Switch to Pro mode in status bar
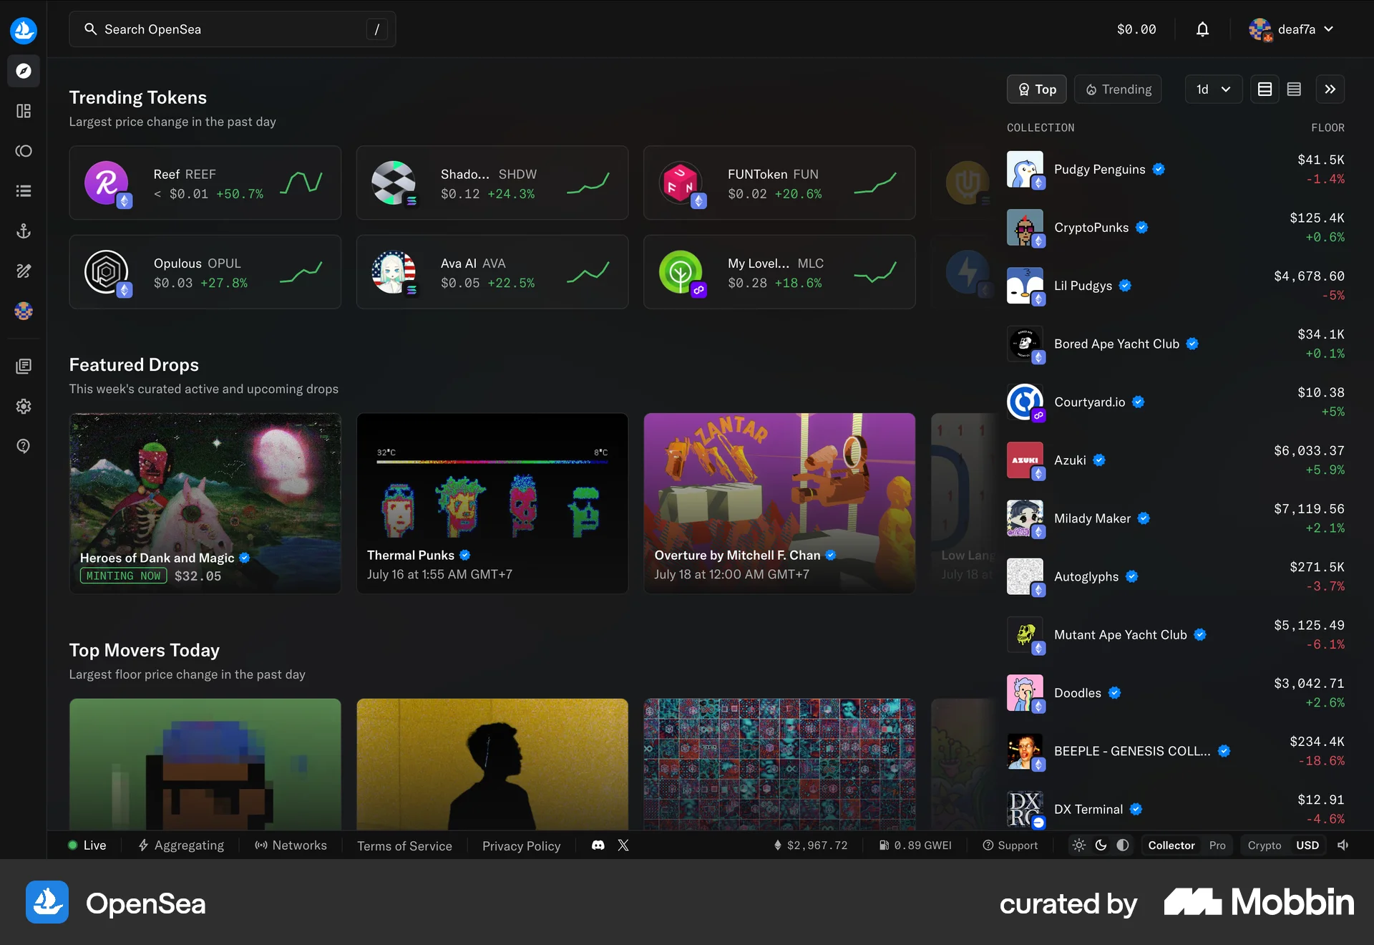Viewport: 1374px width, 945px height. point(1217,845)
